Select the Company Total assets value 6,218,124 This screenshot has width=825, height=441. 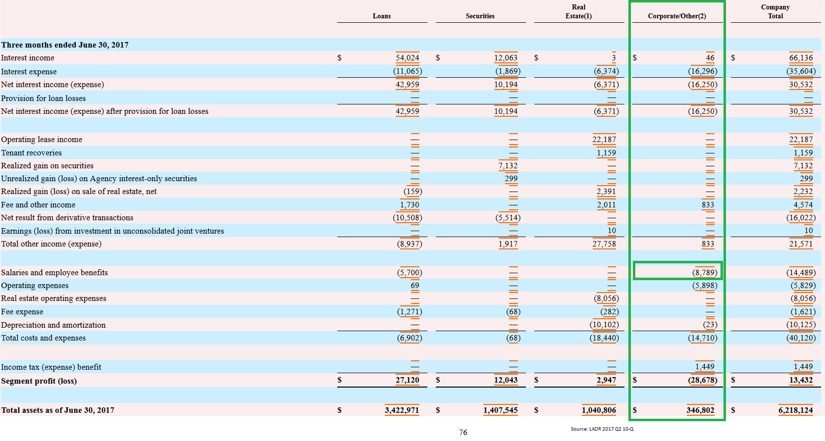(x=796, y=410)
